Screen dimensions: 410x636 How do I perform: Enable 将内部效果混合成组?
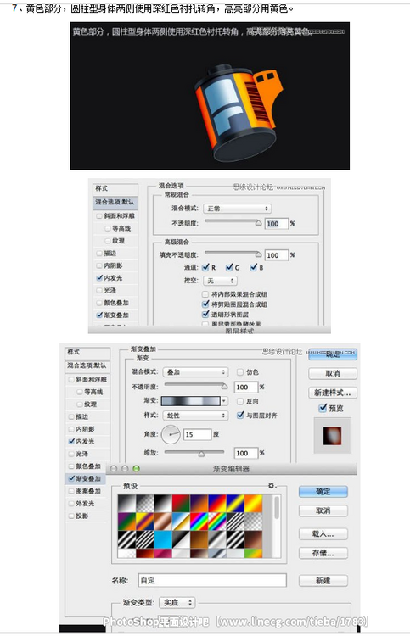[x=205, y=293]
